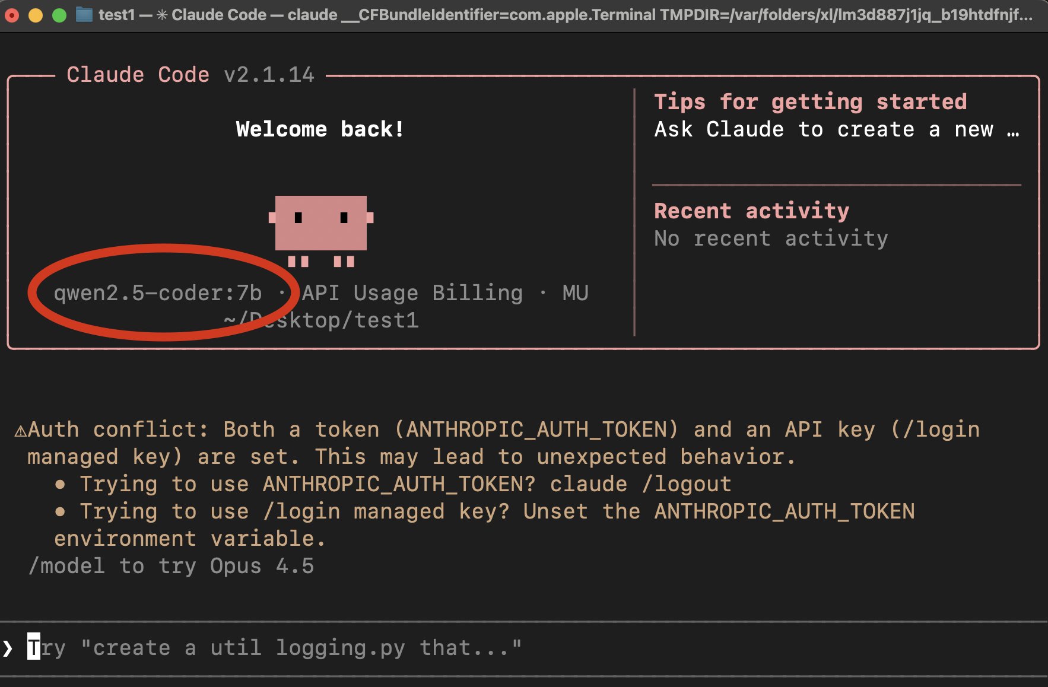Click the green fullscreen window button
This screenshot has width=1048, height=687.
click(x=59, y=15)
